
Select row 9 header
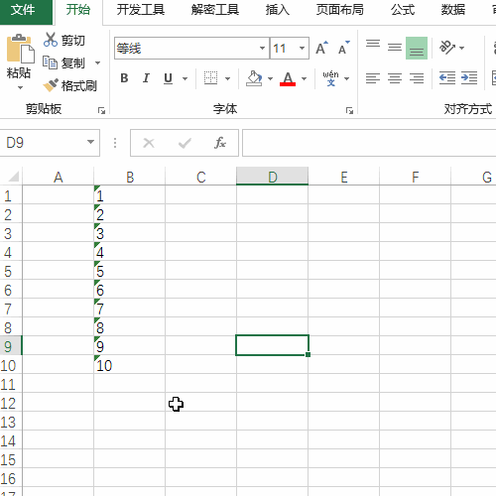point(11,346)
